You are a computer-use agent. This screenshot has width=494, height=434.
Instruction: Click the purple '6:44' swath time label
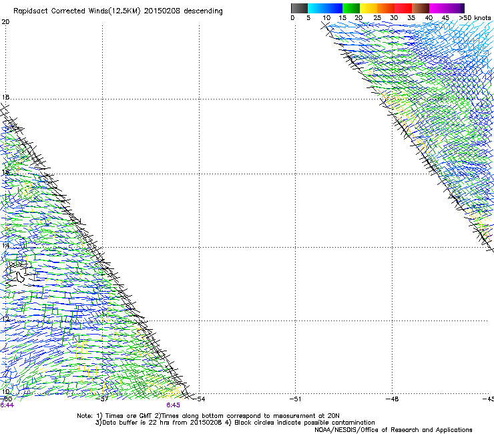click(x=7, y=405)
